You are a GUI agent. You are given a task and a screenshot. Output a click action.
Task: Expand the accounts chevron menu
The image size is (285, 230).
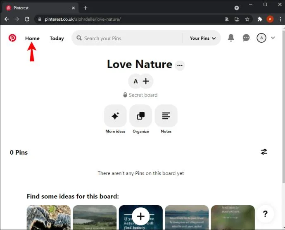pyautogui.click(x=273, y=38)
